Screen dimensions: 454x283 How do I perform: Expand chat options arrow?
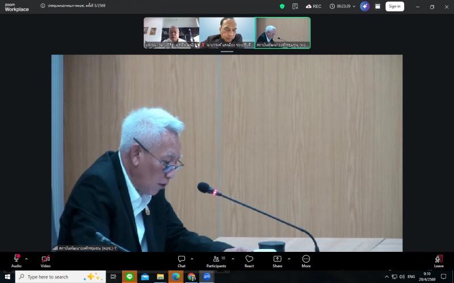tap(192, 259)
